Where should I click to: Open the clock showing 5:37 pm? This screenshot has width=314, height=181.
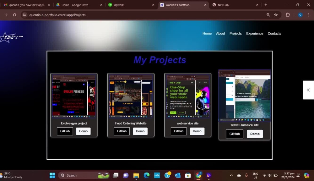pos(288,175)
